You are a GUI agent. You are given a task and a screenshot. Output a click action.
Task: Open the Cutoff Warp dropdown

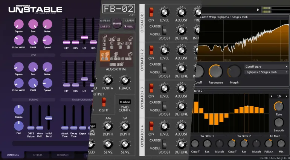pyautogui.click(x=266, y=67)
